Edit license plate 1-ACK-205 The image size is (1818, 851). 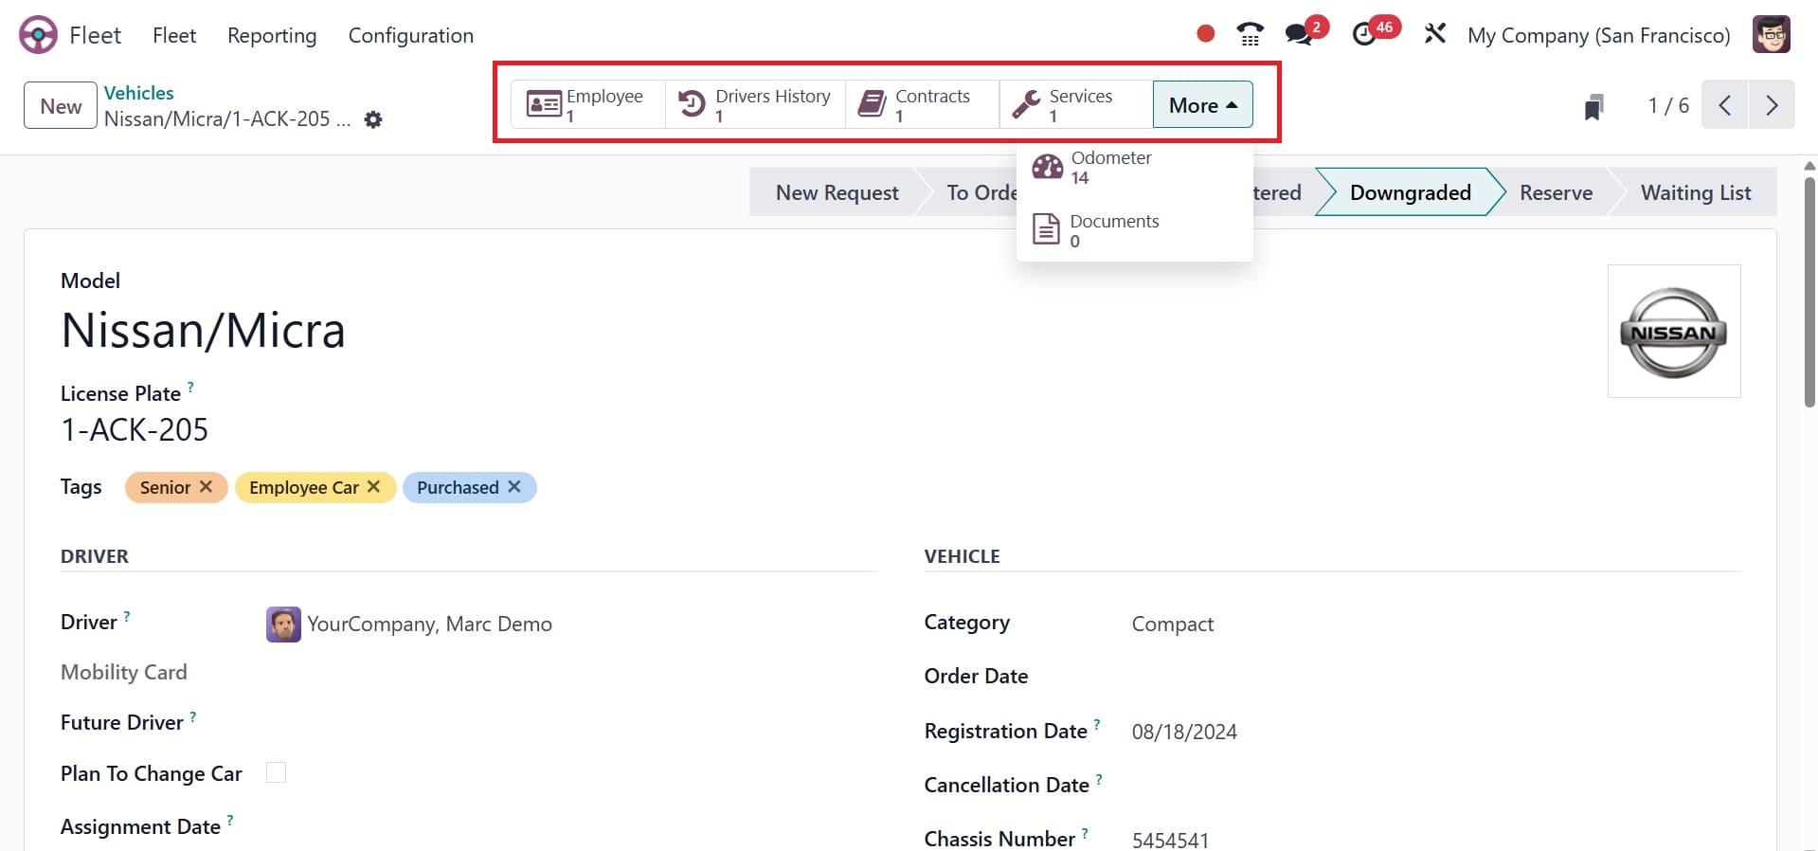(135, 429)
